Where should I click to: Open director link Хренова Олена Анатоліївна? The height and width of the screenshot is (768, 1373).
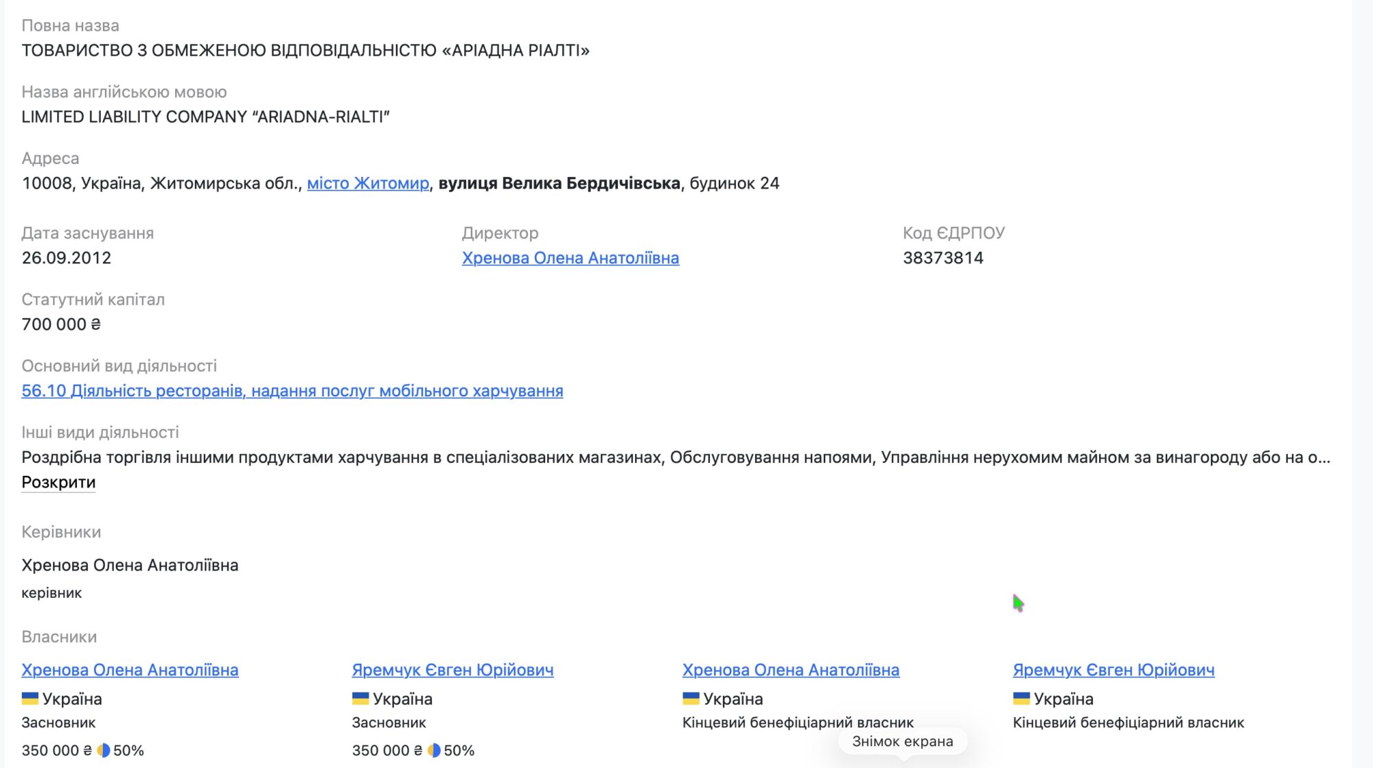570,258
